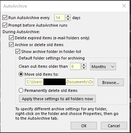Open the Months unit dropdown
Viewport: 131px width, 133px height.
(x=103, y=67)
